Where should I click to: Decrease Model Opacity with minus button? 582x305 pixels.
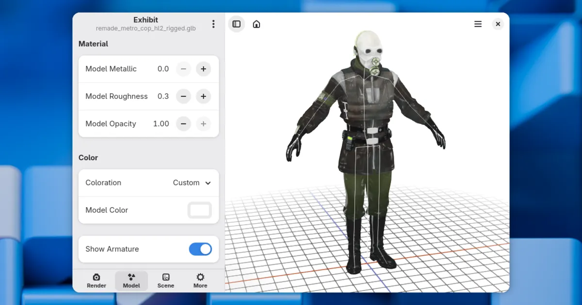click(x=183, y=124)
